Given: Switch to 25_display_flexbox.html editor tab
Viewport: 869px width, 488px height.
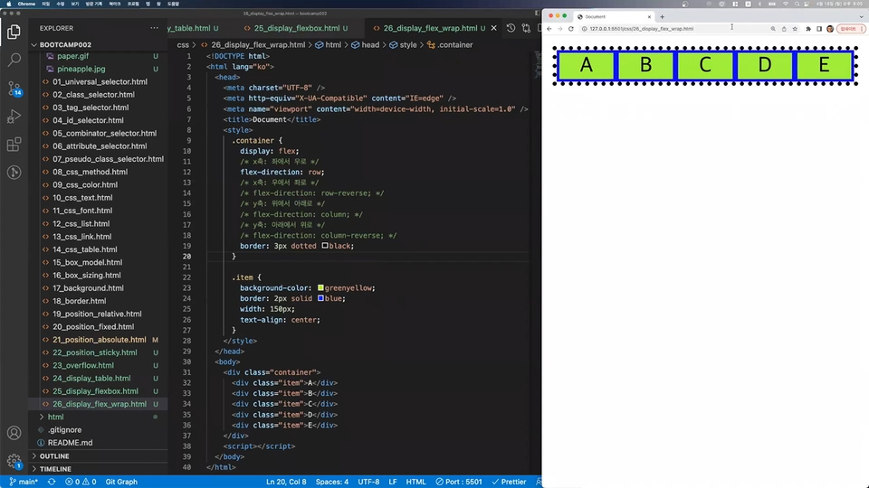Looking at the screenshot, I should (297, 28).
